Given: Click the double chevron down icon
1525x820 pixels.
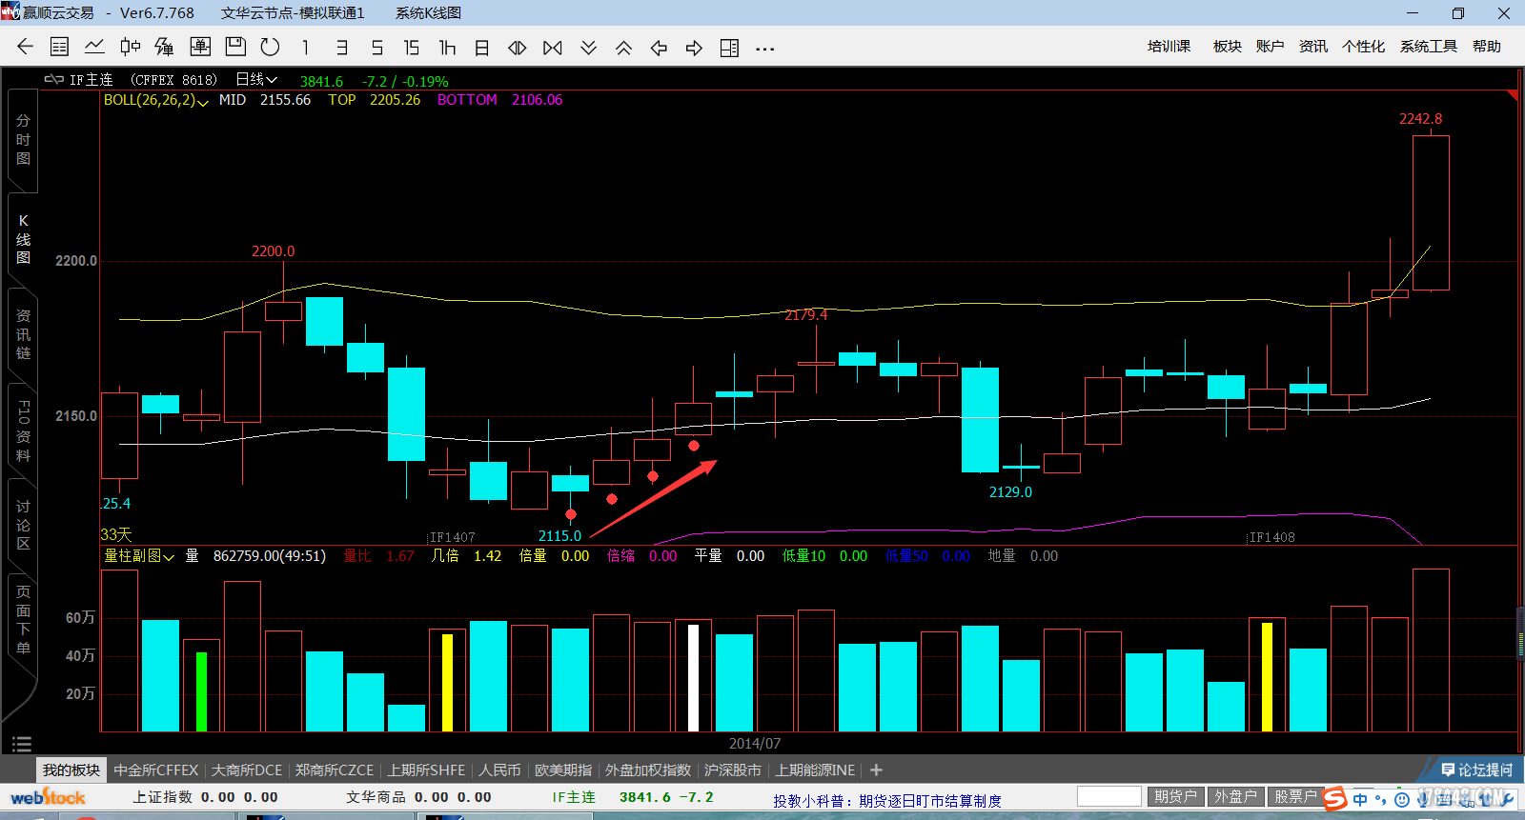Looking at the screenshot, I should click(588, 48).
